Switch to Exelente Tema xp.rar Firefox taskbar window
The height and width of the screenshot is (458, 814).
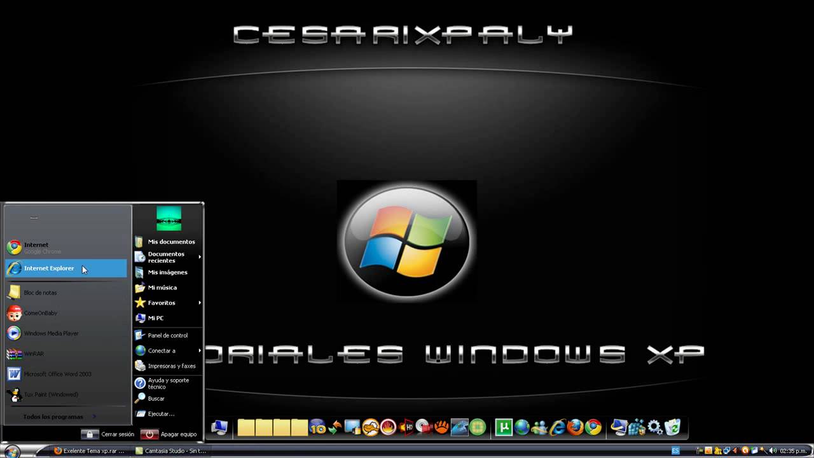90,451
